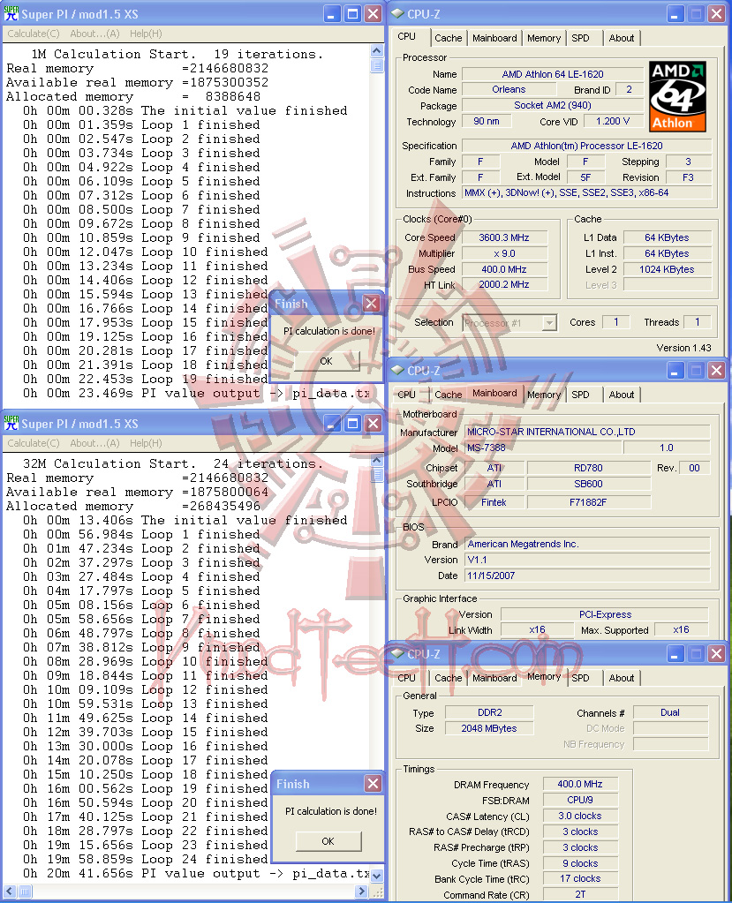Click the CAS# Latency value 3.0 clocks
Image resolution: width=732 pixels, height=903 pixels.
pyautogui.click(x=580, y=816)
